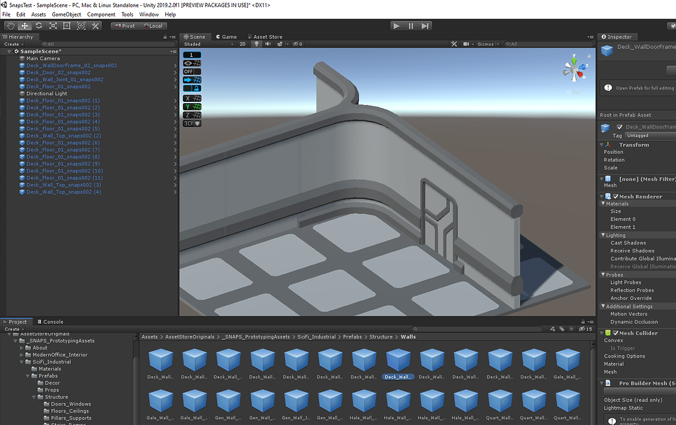The width and height of the screenshot is (676, 425).
Task: Select the Scale tool
Action: (53, 26)
